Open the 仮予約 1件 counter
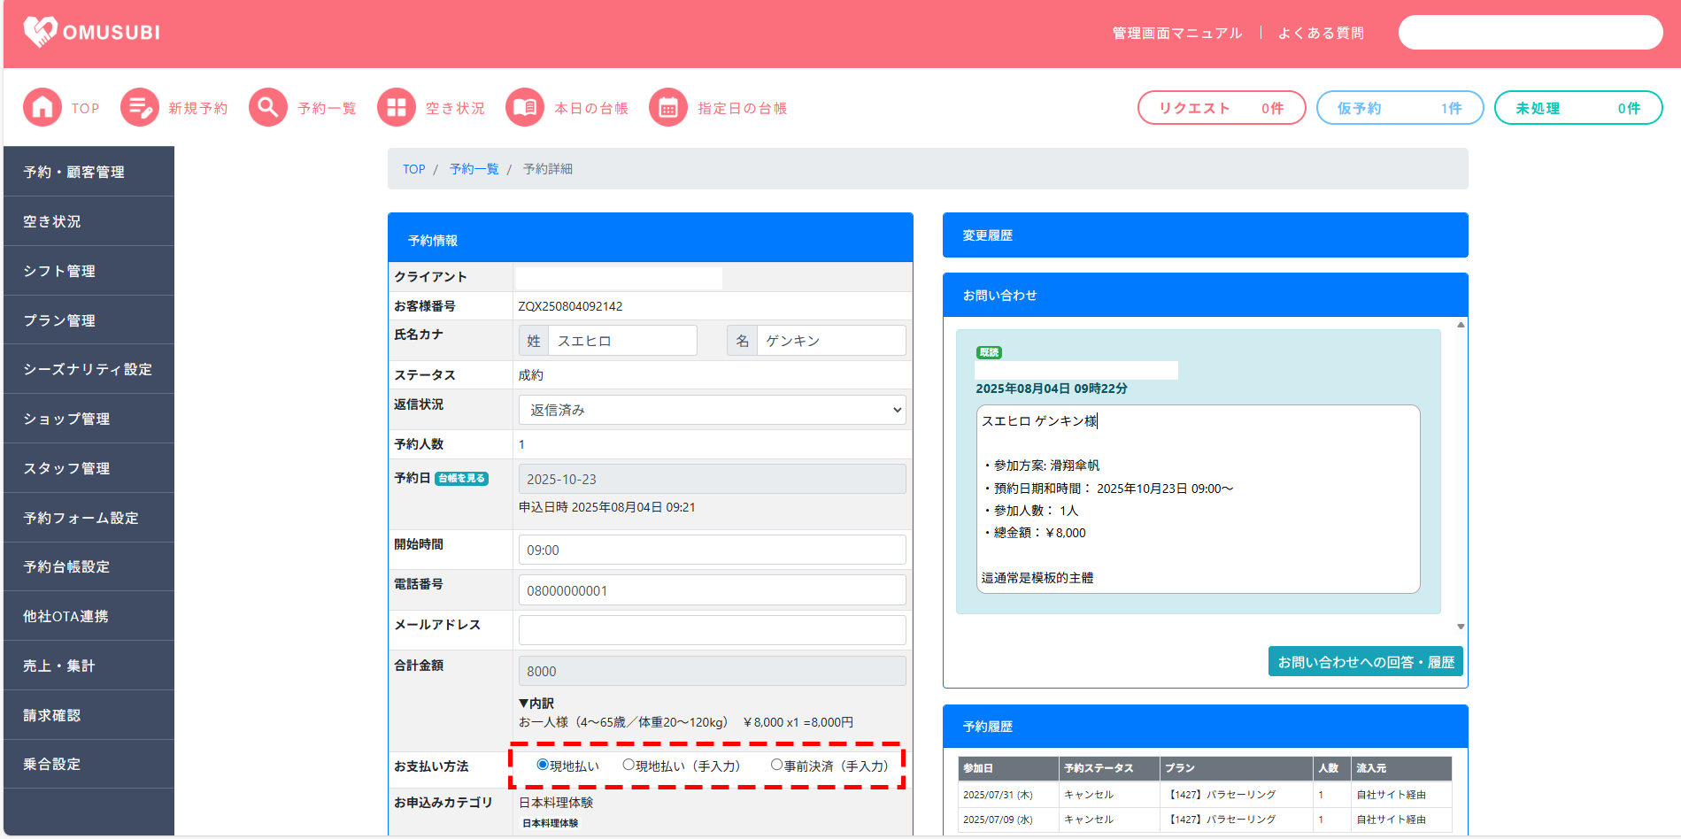 [x=1399, y=108]
